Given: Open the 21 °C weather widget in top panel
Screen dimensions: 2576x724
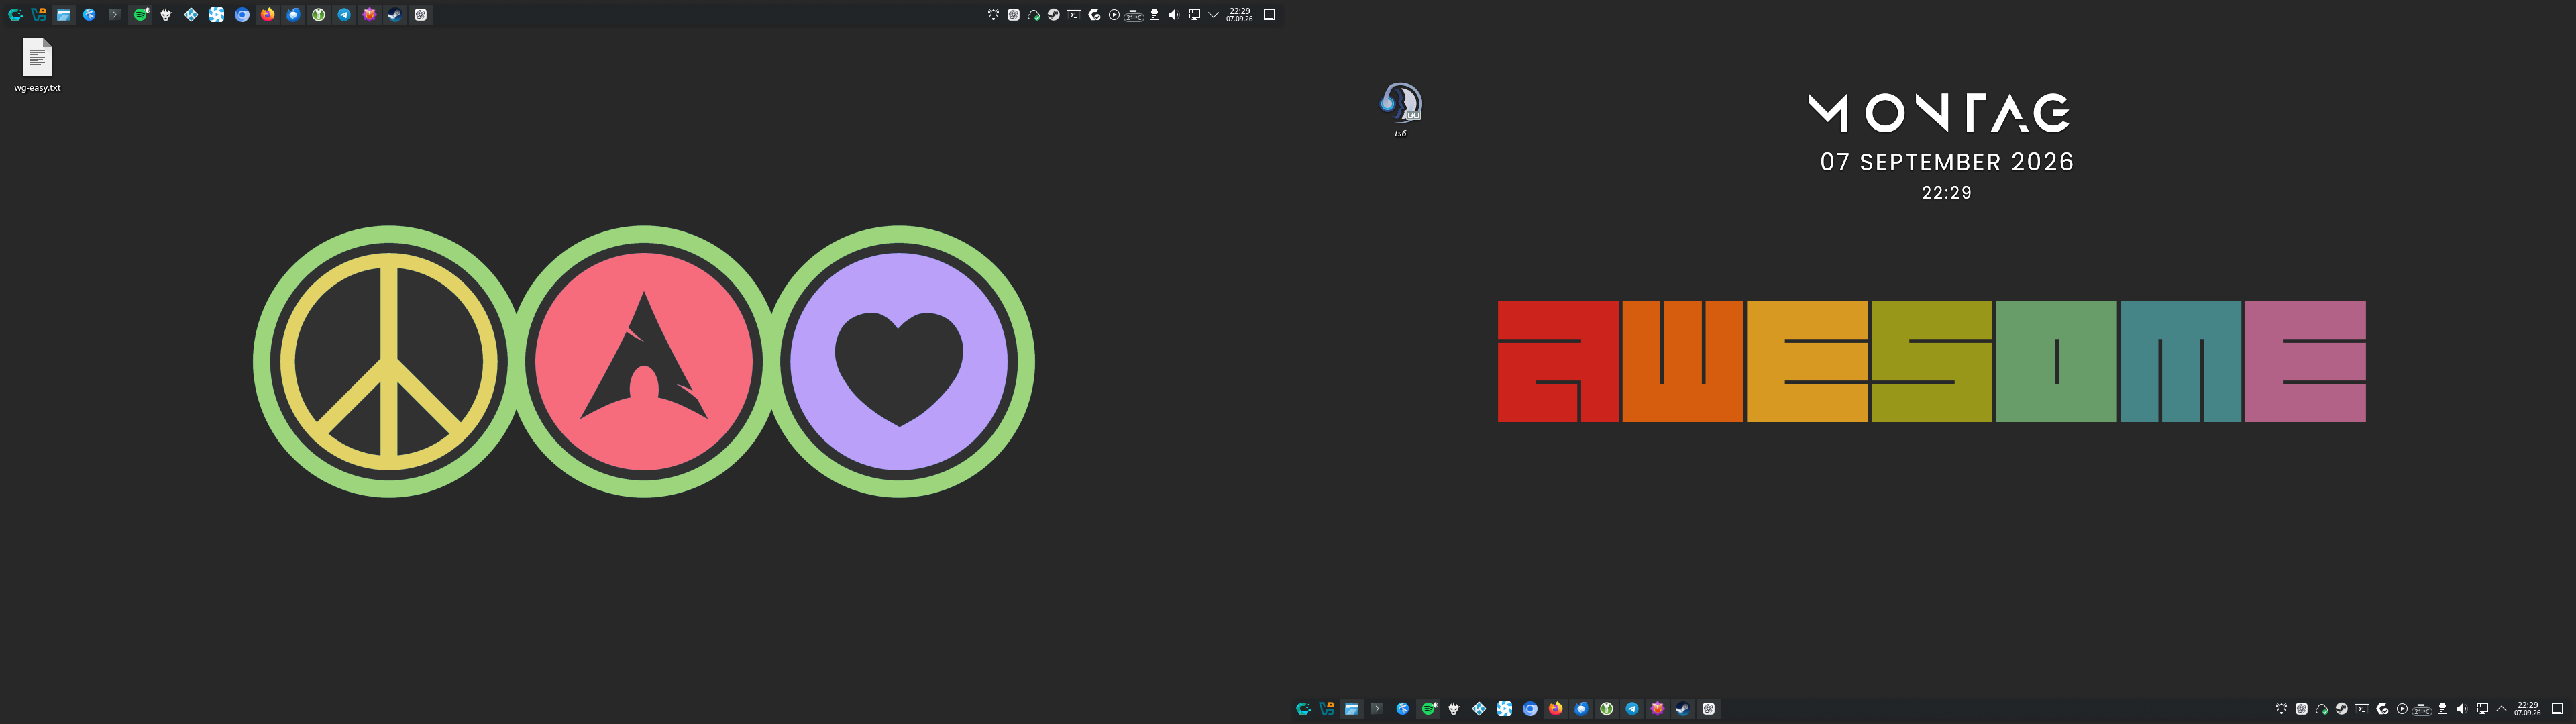Looking at the screenshot, I should pos(1135,16).
